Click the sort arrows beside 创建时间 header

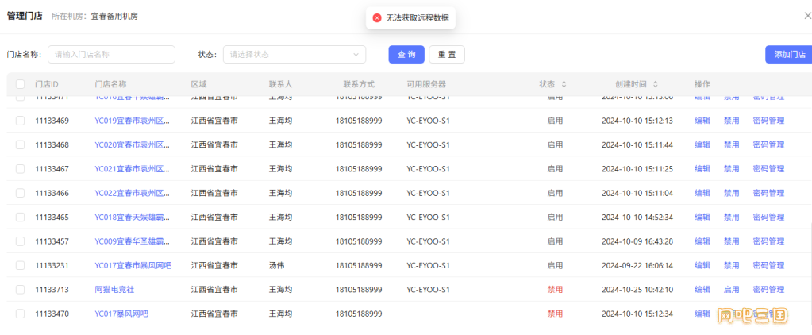pyautogui.click(x=656, y=84)
